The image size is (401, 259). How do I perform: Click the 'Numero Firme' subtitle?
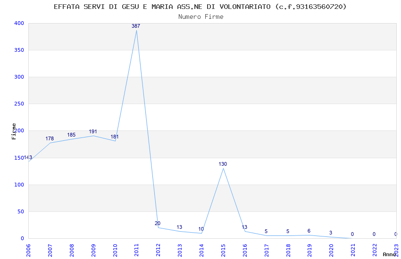201,17
